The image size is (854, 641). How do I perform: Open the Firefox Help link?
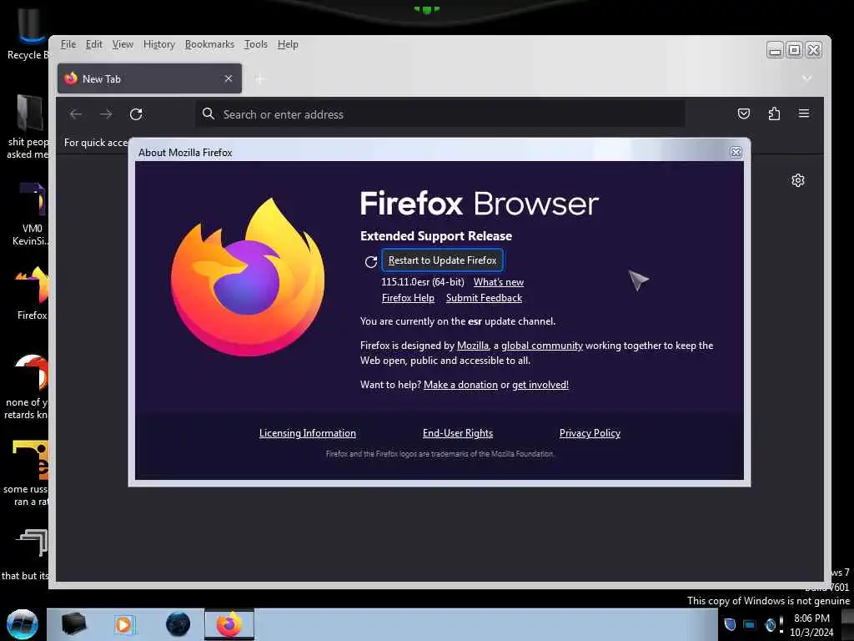coord(408,298)
